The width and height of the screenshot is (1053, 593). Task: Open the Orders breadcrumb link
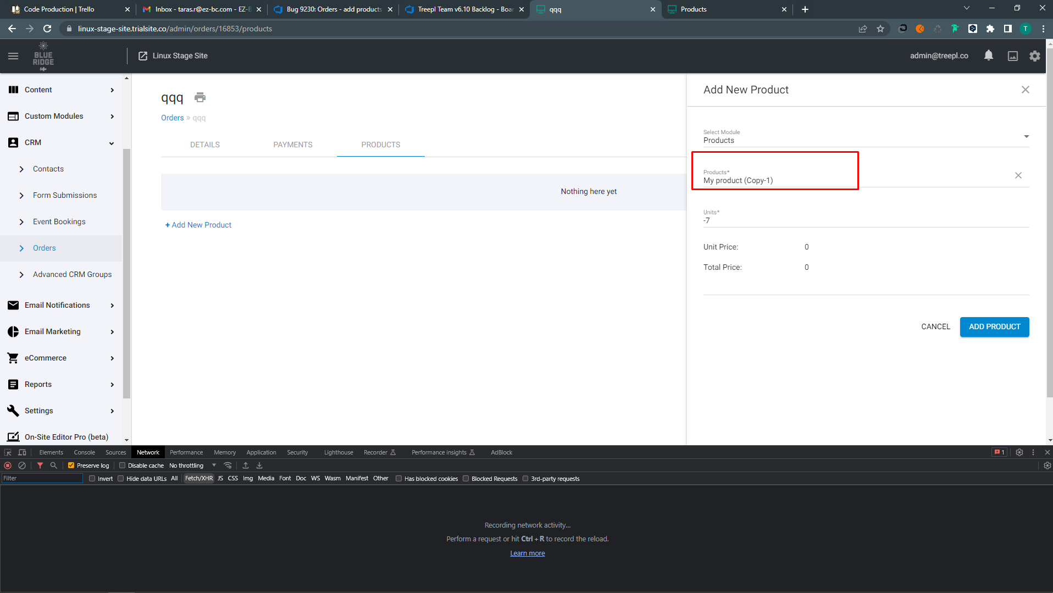[x=172, y=118]
